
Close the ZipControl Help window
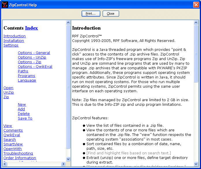(x=196, y=5)
